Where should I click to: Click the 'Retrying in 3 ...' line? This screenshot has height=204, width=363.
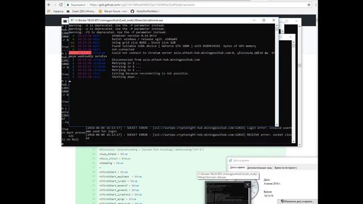point(126,63)
